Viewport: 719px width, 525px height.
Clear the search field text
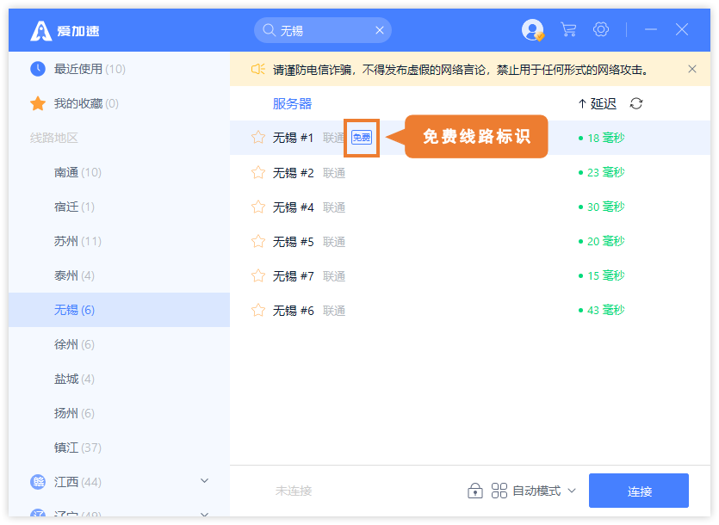380,31
